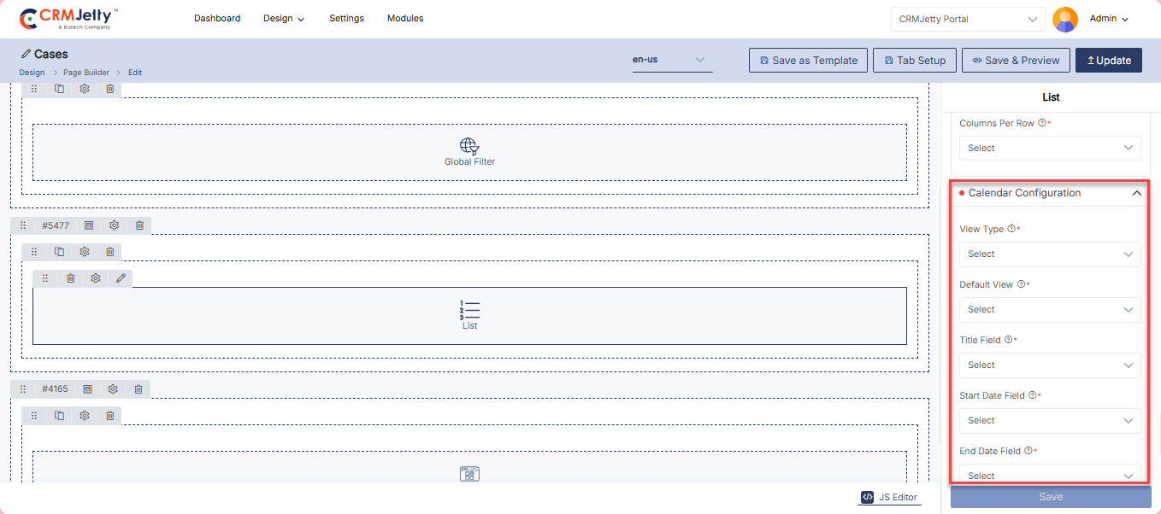Open the en-us language dropdown
The width and height of the screenshot is (1161, 514).
tap(671, 60)
